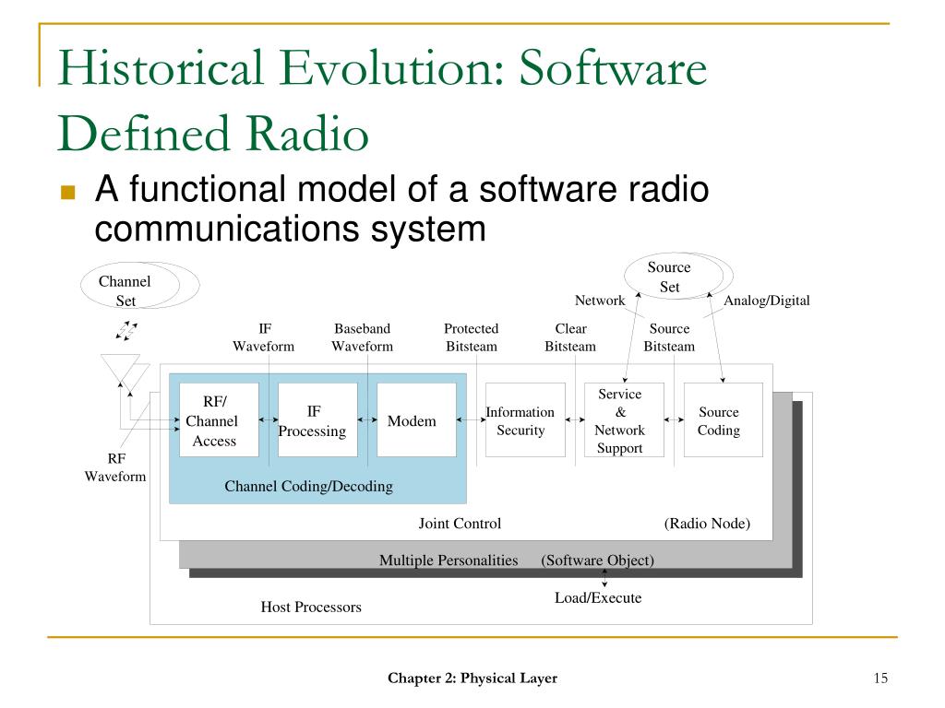Click the "Host Processors" label
The width and height of the screenshot is (945, 708).
[311, 607]
